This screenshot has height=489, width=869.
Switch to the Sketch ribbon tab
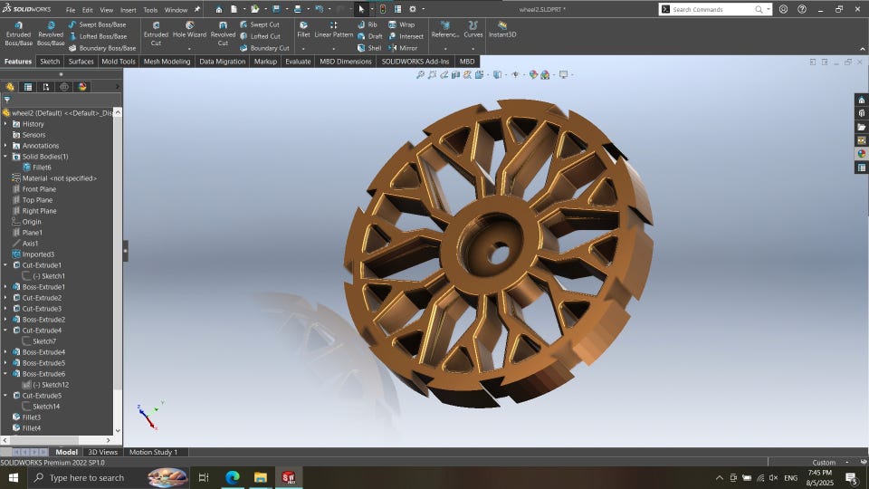pos(49,62)
